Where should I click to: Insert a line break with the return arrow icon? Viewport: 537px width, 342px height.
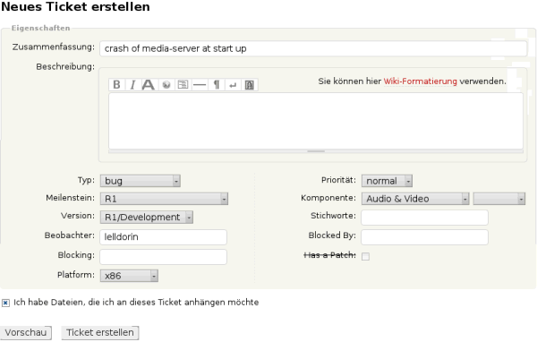(233, 85)
